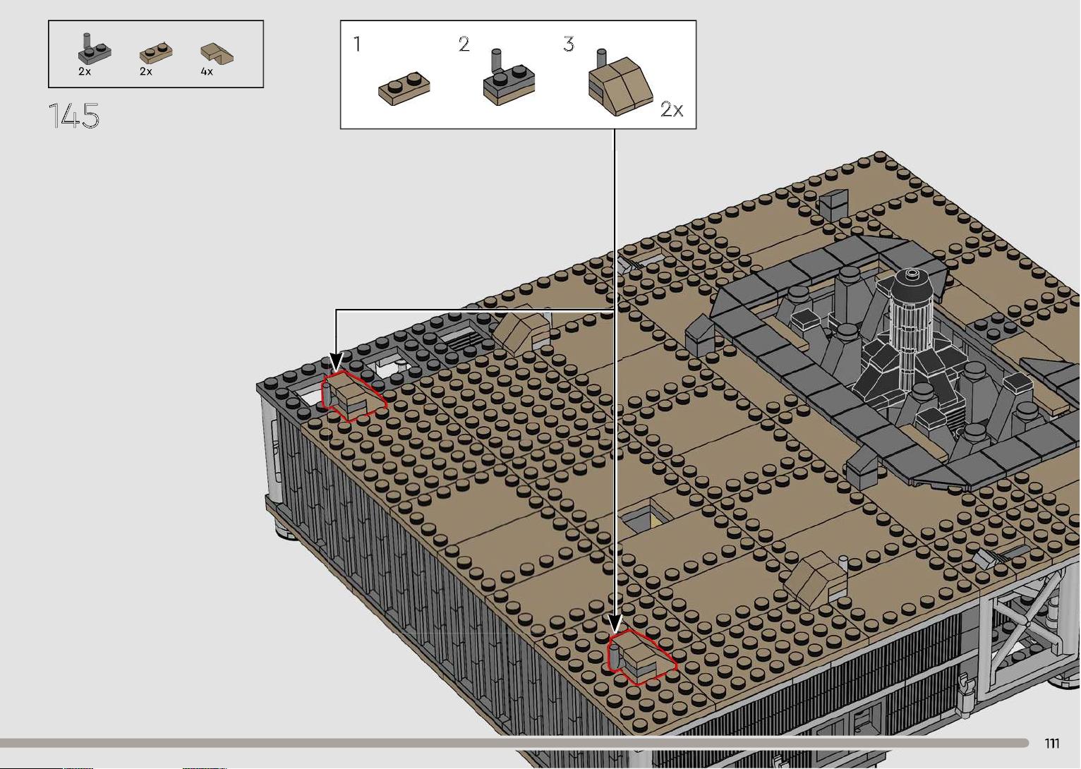The width and height of the screenshot is (1081, 769).
Task: Click the page progress bar at the bottom
Action: point(514,743)
